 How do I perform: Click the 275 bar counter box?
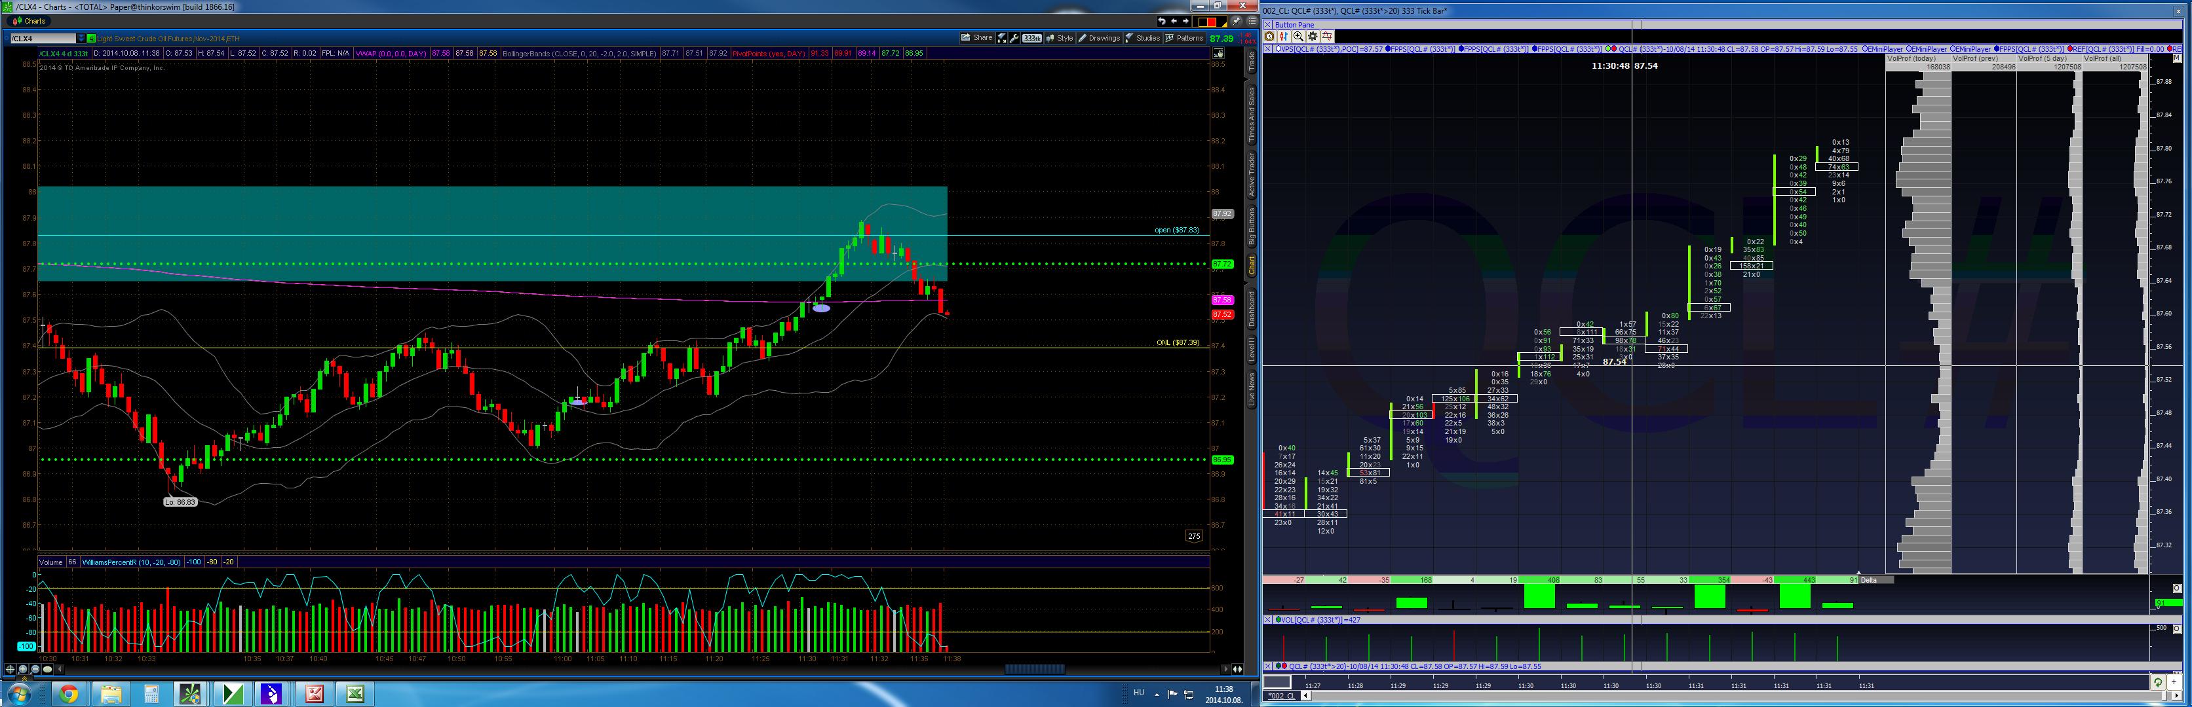click(x=1194, y=536)
